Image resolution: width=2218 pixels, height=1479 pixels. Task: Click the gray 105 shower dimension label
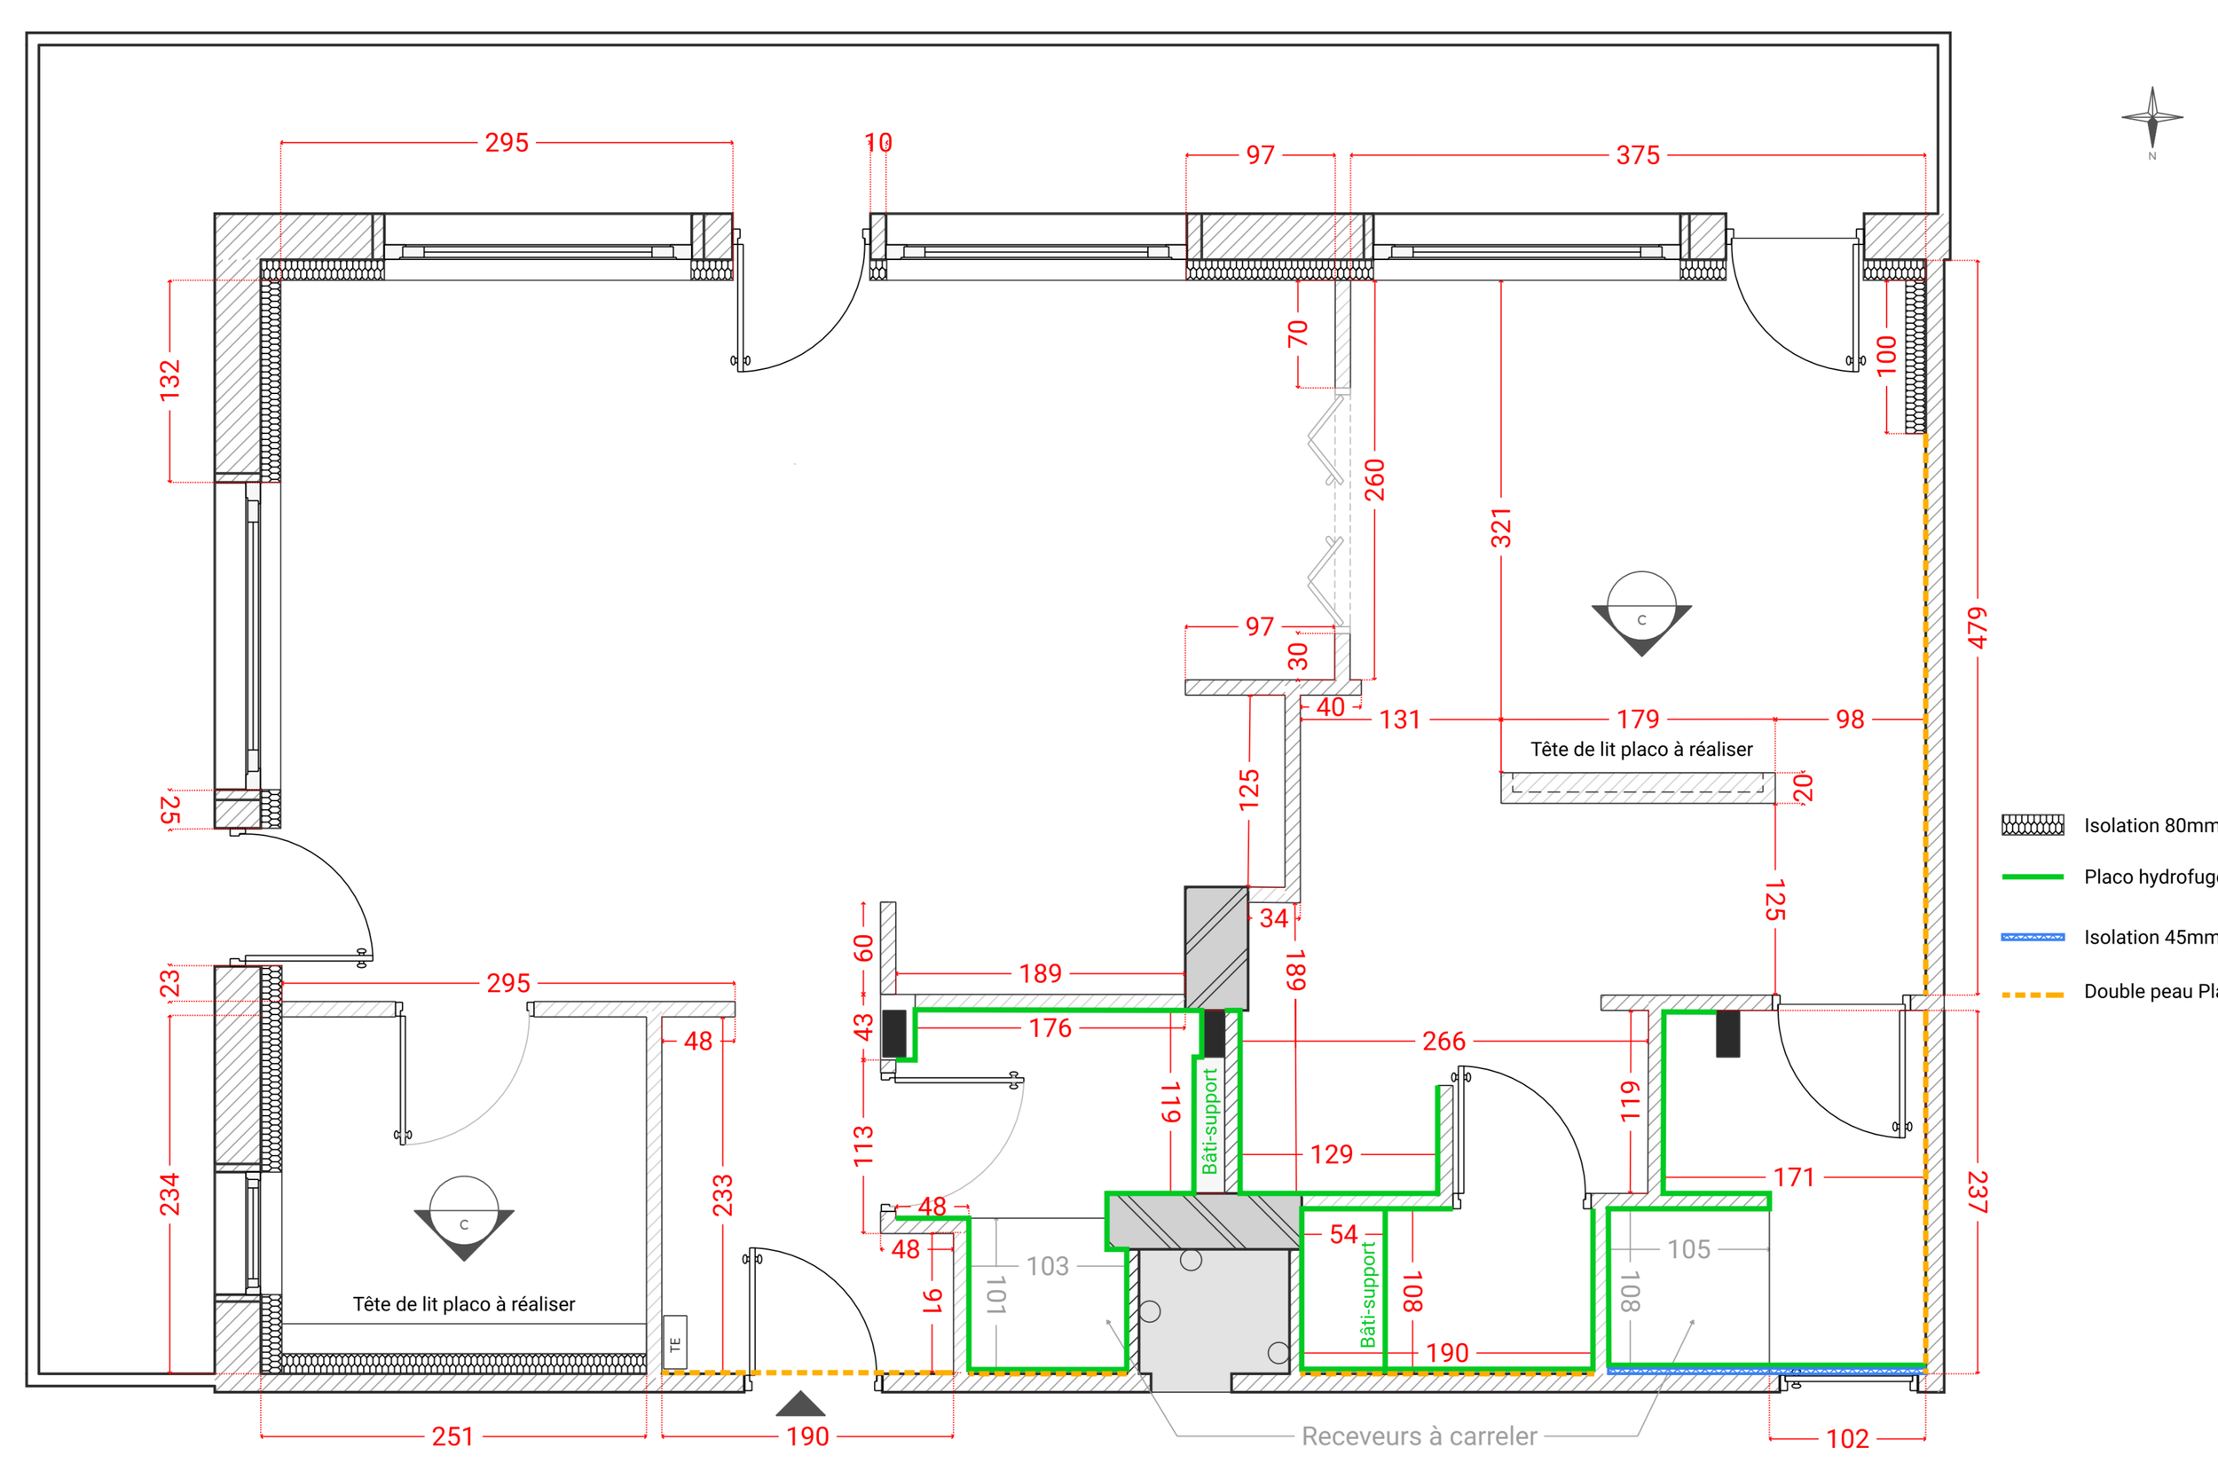[1688, 1249]
